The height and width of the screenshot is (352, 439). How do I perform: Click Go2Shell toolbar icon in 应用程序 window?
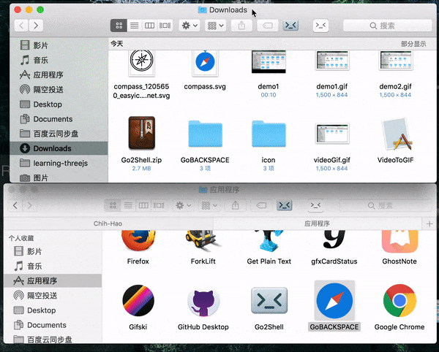[284, 206]
